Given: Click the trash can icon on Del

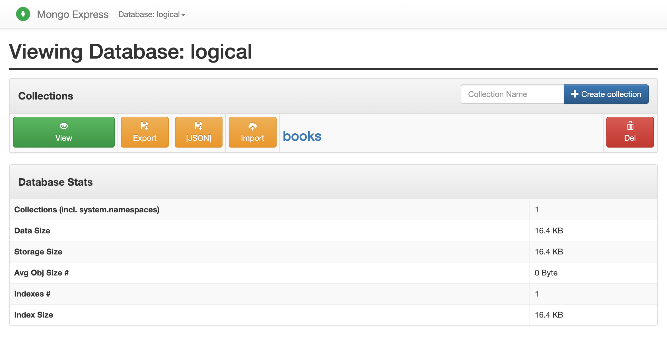Looking at the screenshot, I should coord(630,126).
